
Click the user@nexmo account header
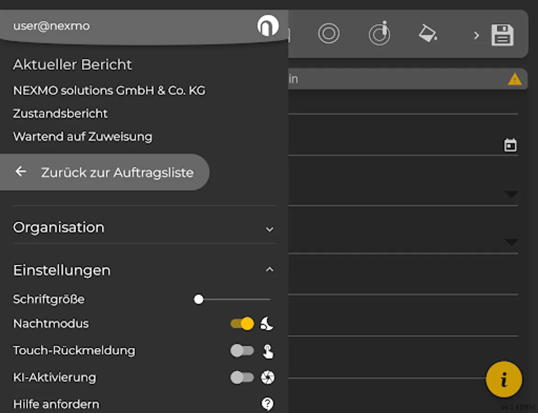click(51, 26)
